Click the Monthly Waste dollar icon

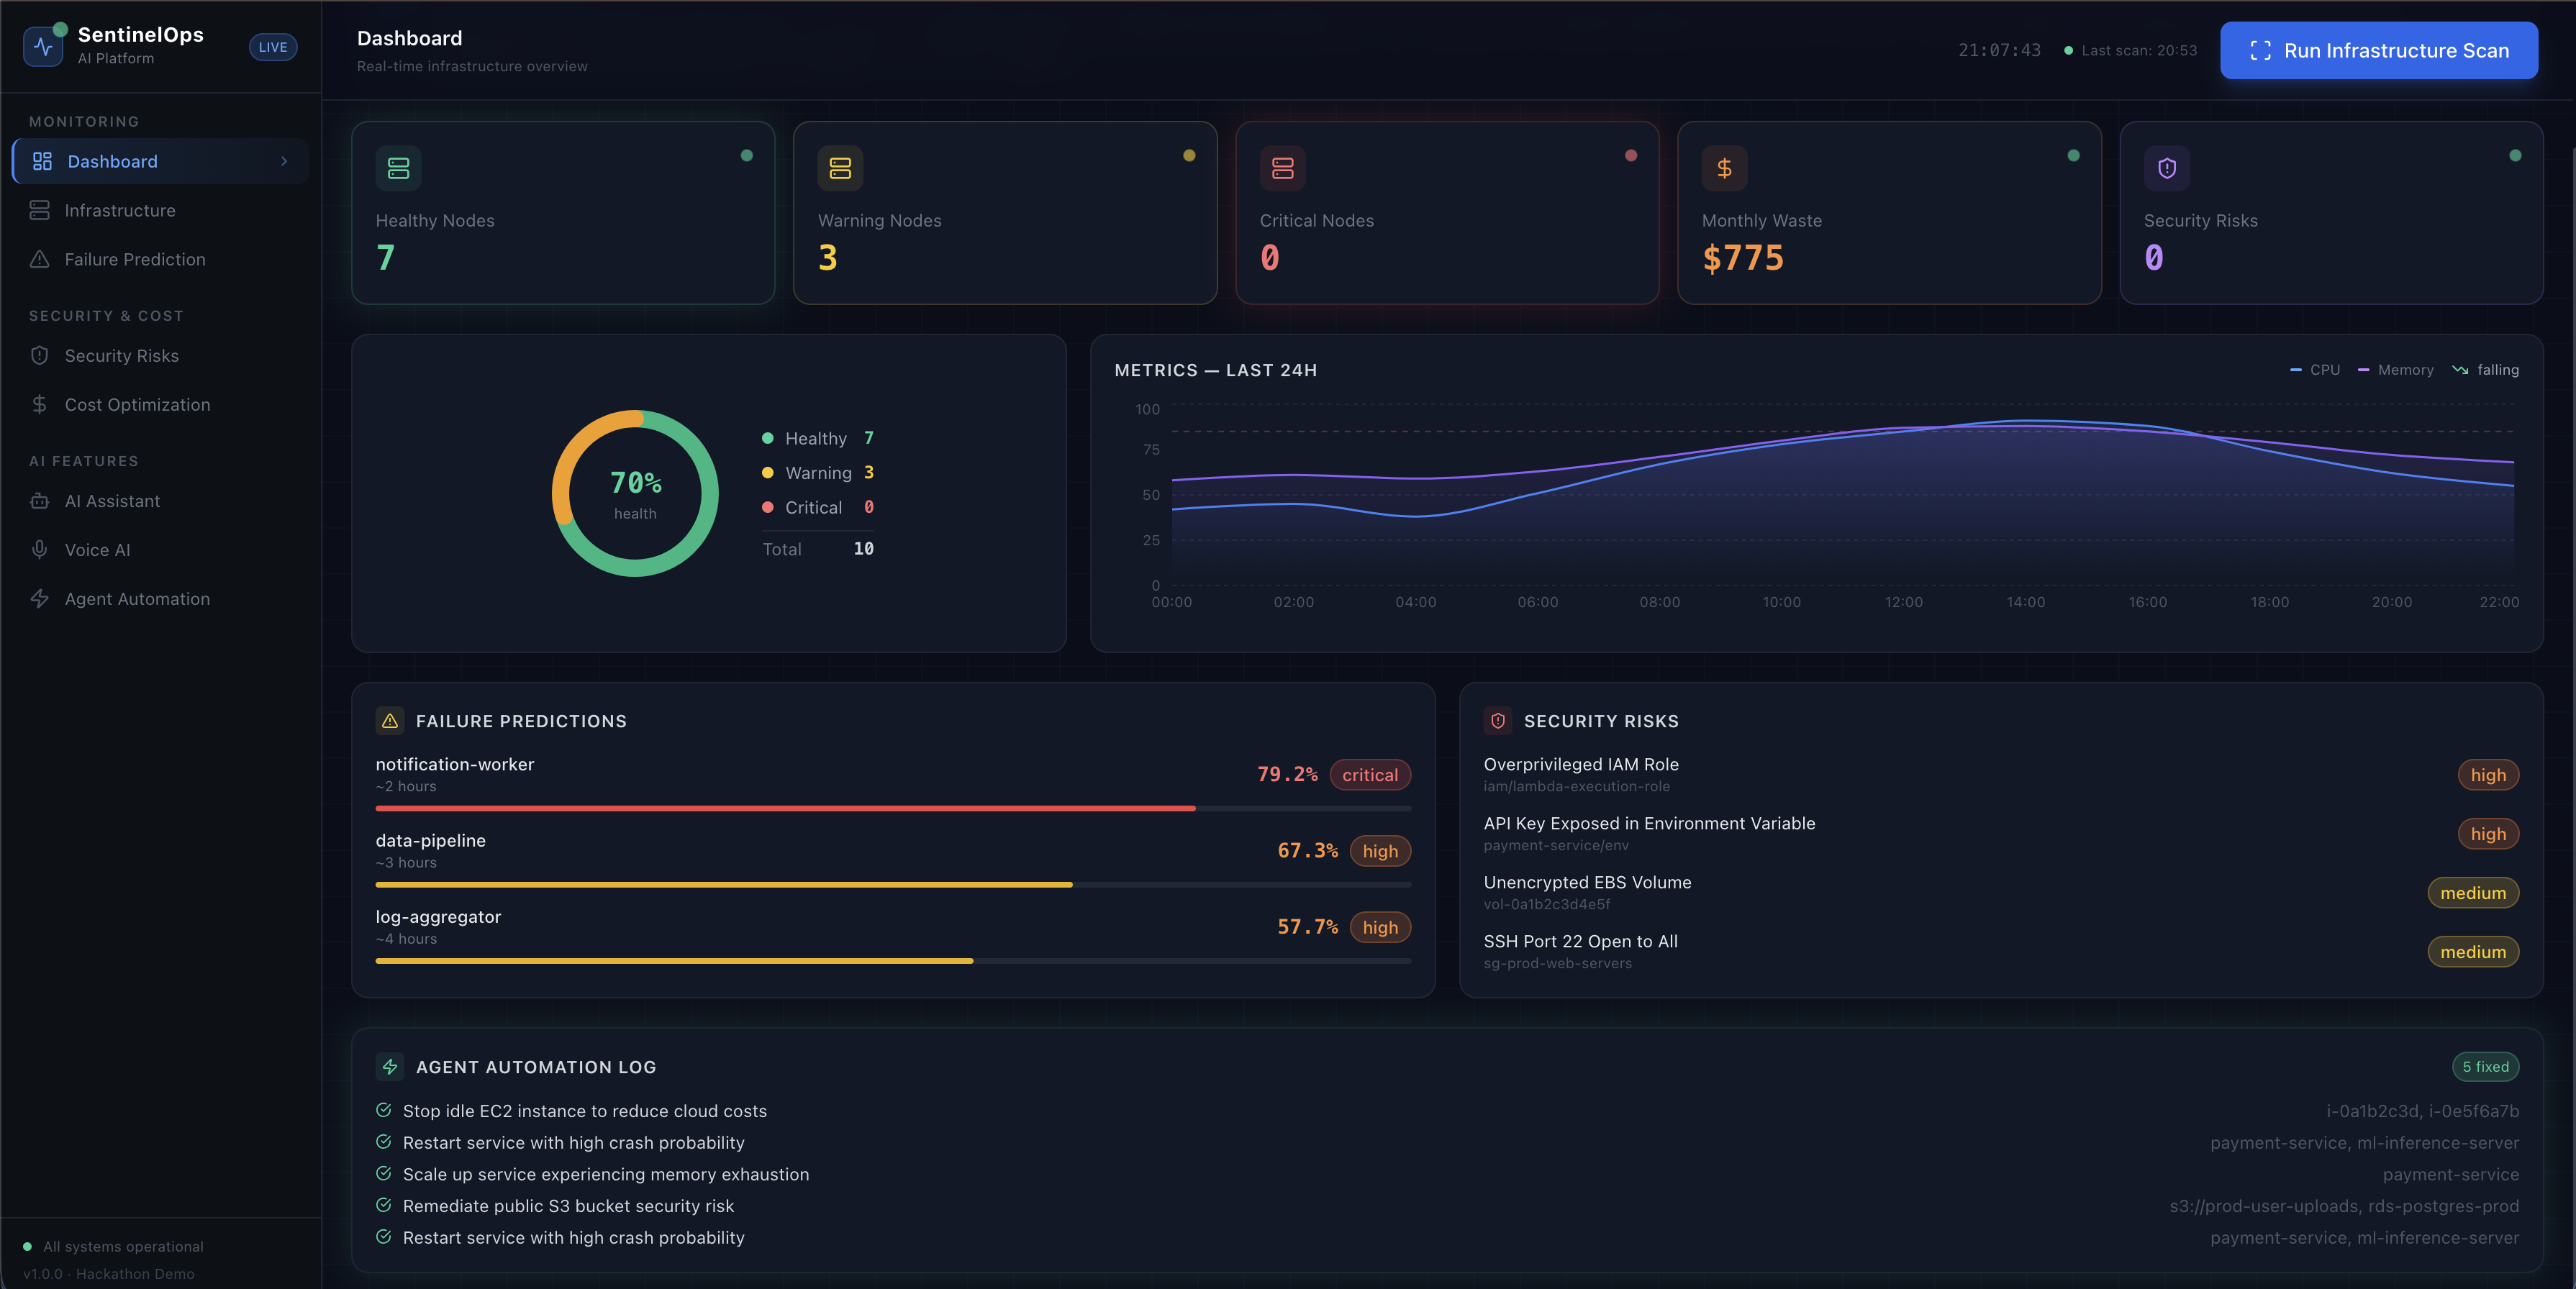[1724, 168]
